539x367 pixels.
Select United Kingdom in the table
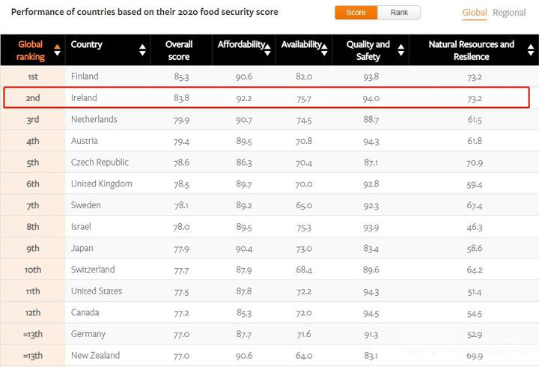[x=101, y=184]
